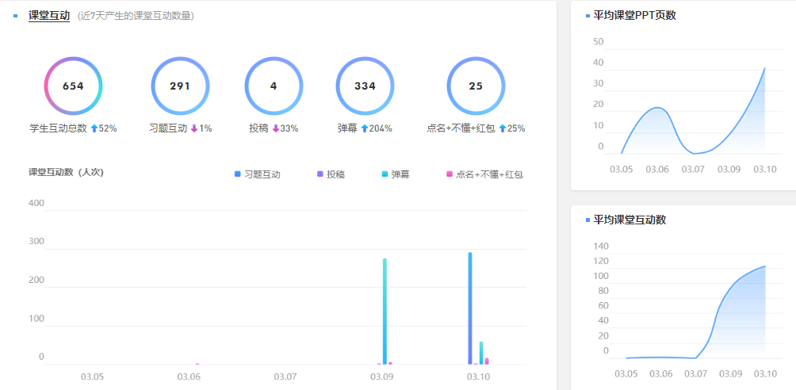Image resolution: width=796 pixels, height=390 pixels.
Task: Click the 投稿 circle showing 4
Action: pyautogui.click(x=274, y=86)
